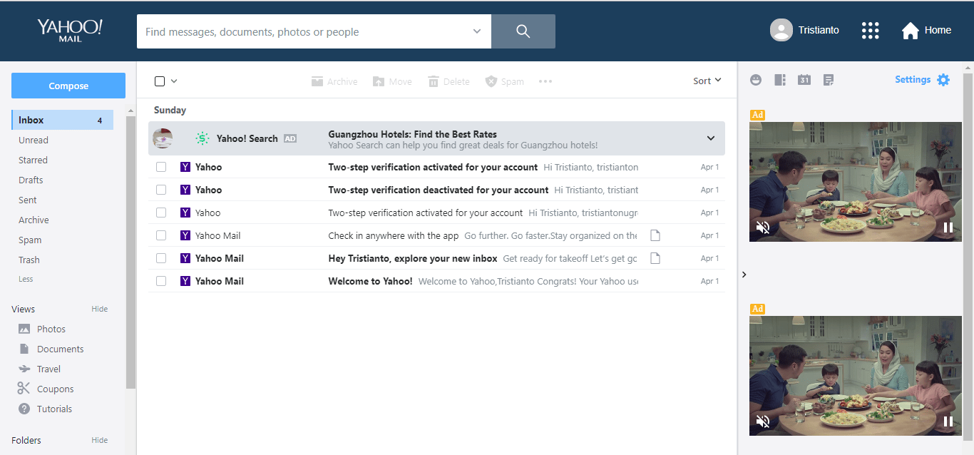Open the search options dropdown arrow

(x=477, y=31)
